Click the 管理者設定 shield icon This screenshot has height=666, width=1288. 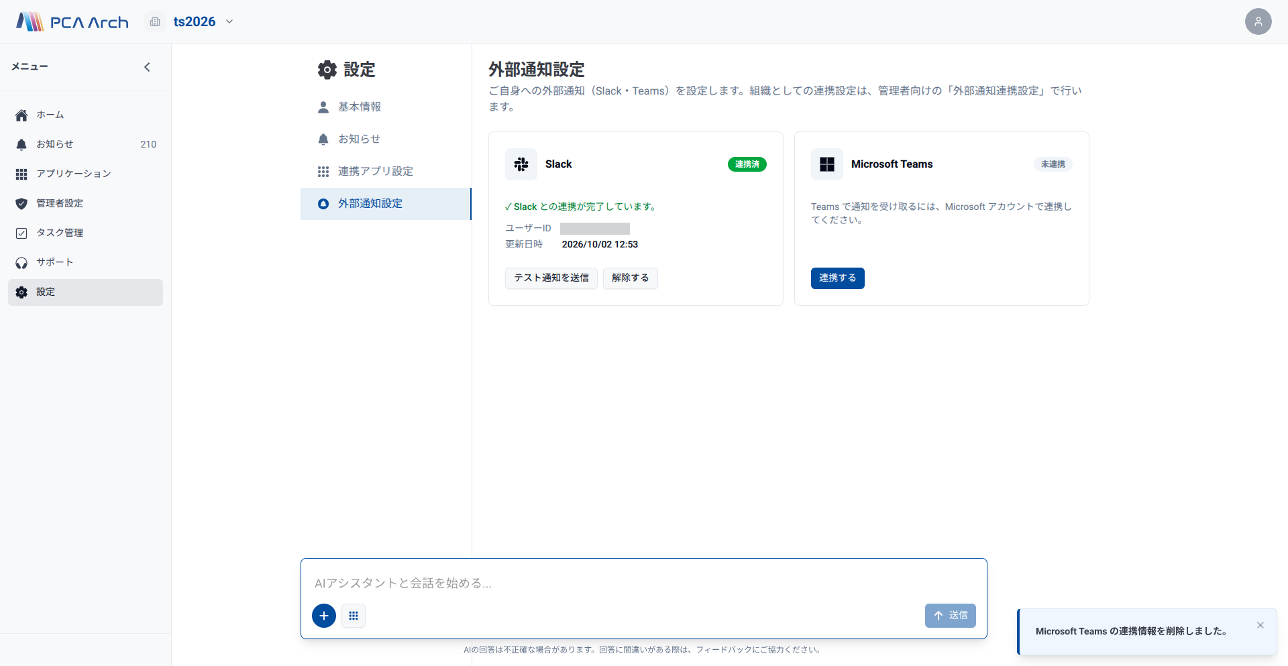21,204
